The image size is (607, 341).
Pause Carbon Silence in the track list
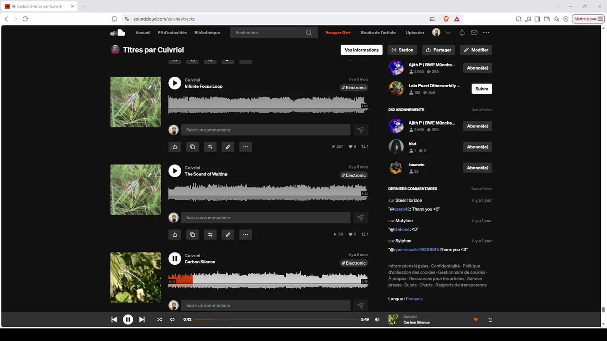coord(175,258)
